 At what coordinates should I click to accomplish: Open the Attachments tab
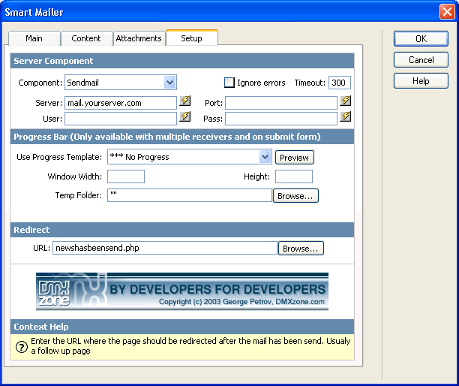(139, 38)
